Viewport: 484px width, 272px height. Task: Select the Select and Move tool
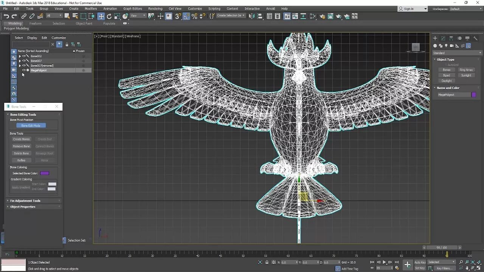[101, 16]
